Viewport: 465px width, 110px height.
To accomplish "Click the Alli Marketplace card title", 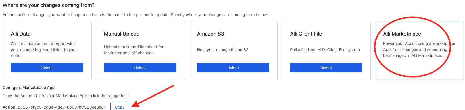I will (402, 34).
